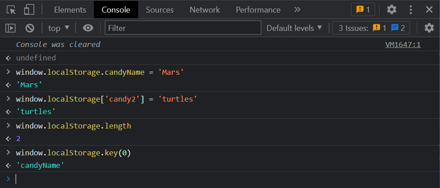Click the localStorage['candy2'] command line
Viewport: 440px width, 188px height.
click(106, 99)
